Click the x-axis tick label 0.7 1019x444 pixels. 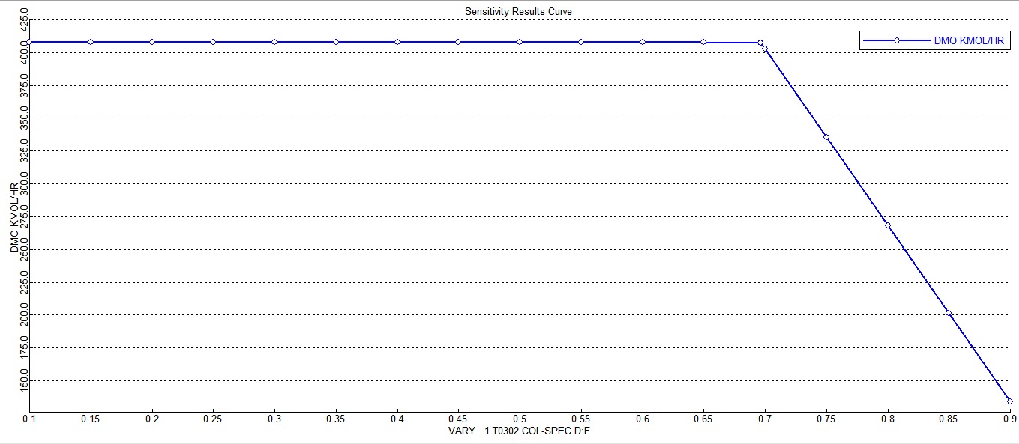tap(765, 420)
